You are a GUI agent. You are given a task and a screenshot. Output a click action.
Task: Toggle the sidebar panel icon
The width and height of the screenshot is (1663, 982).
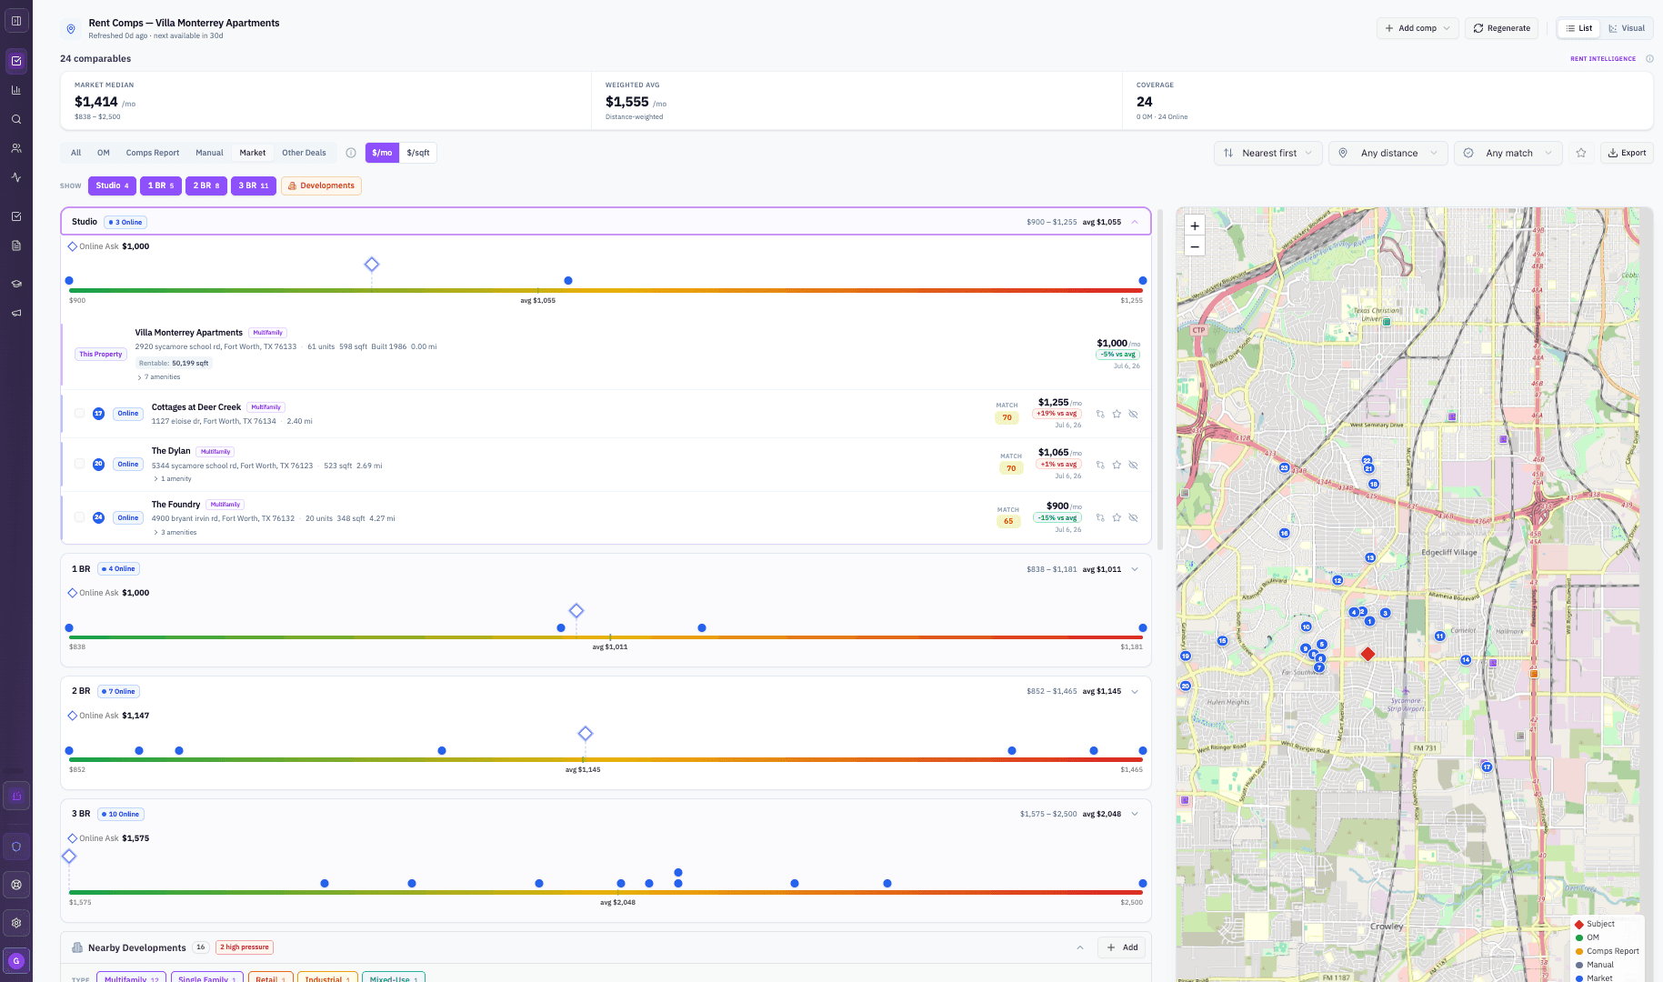click(x=16, y=21)
